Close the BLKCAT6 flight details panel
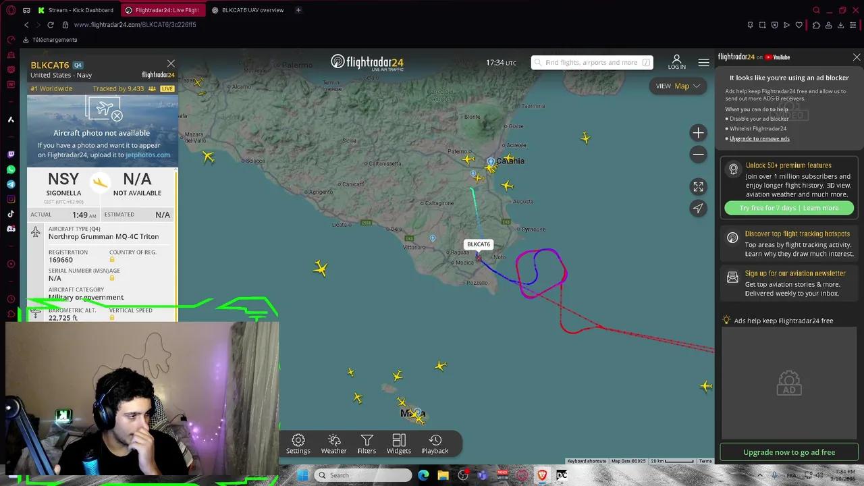This screenshot has height=486, width=864. 171,63
